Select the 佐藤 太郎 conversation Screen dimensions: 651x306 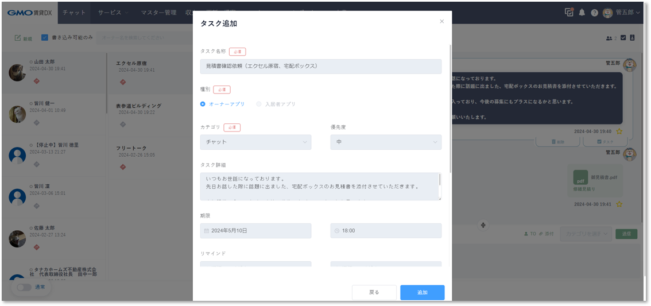click(x=53, y=239)
